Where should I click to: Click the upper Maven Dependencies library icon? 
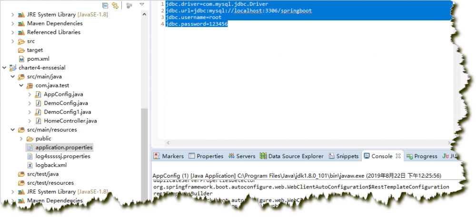click(21, 23)
